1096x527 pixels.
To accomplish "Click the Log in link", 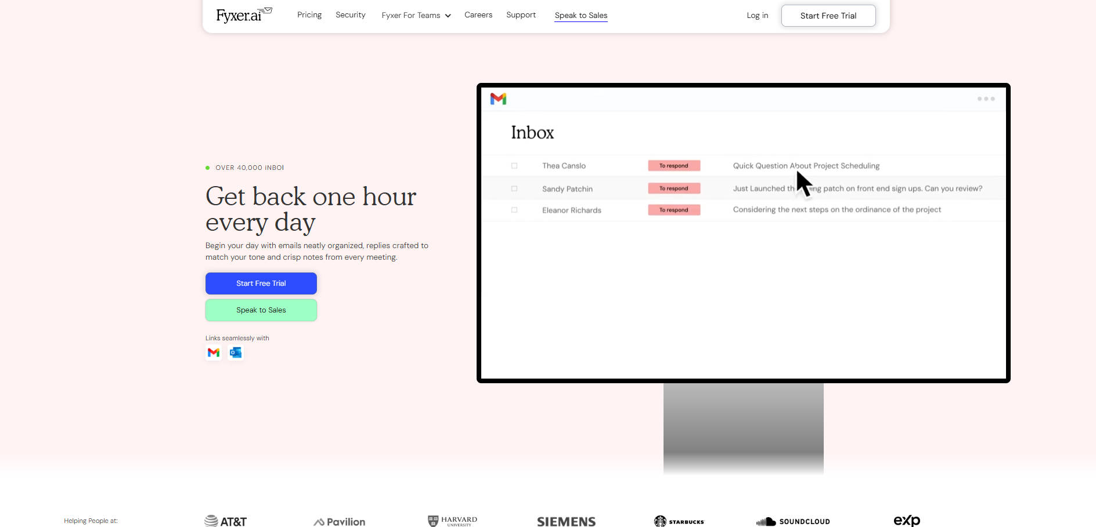I will pos(757,16).
